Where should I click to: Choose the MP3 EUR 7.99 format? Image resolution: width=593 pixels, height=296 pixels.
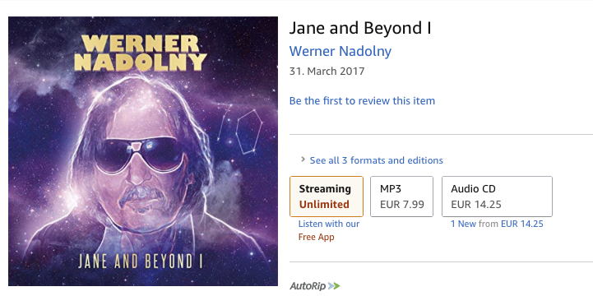coord(401,197)
